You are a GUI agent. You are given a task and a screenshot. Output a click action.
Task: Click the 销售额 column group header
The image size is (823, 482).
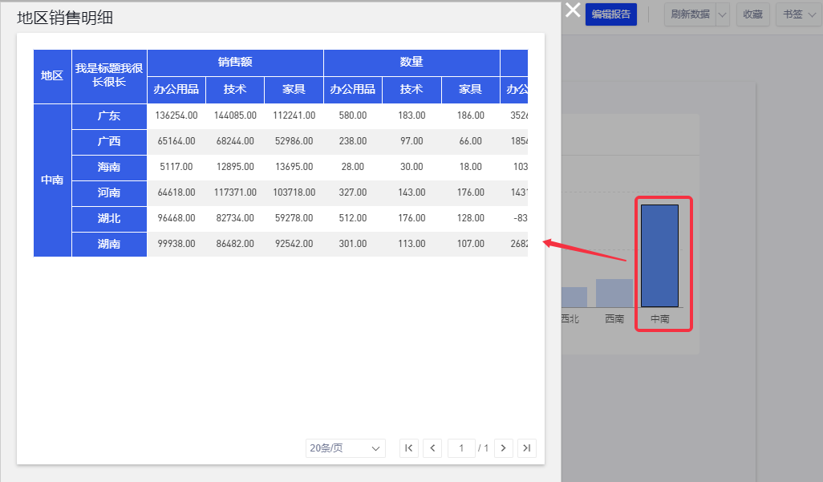(x=235, y=63)
